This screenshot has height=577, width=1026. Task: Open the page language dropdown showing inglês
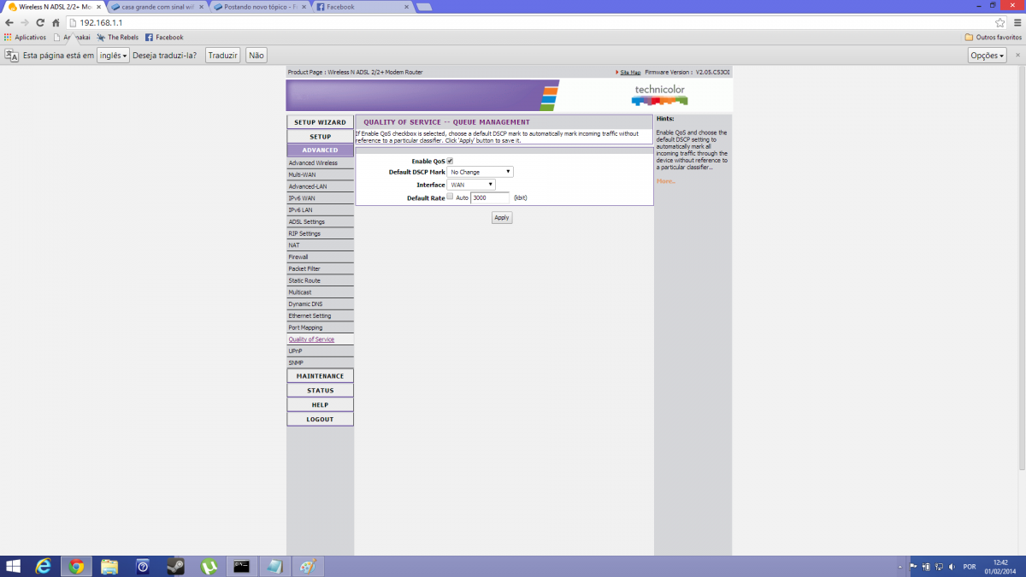(113, 55)
